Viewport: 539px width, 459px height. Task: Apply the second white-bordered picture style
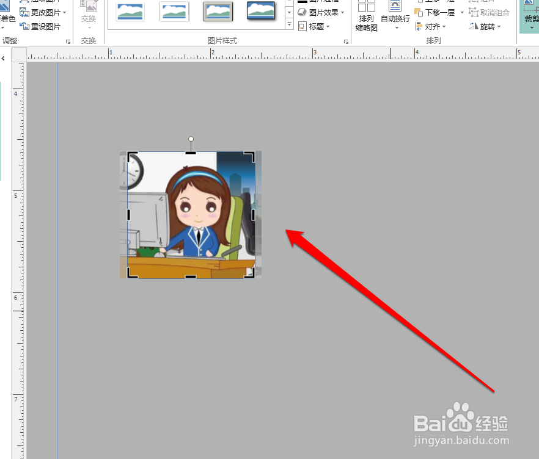pos(174,12)
